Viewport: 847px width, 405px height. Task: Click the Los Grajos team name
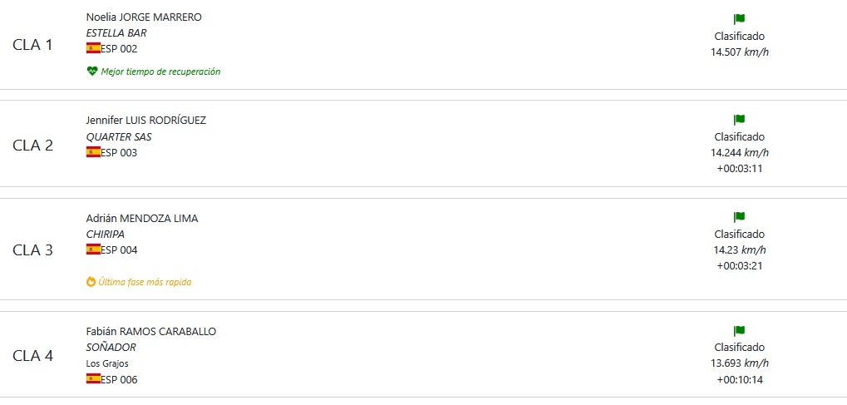[107, 363]
